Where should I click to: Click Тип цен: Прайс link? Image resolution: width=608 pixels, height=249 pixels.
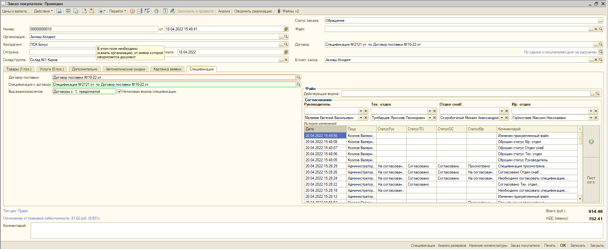16,211
